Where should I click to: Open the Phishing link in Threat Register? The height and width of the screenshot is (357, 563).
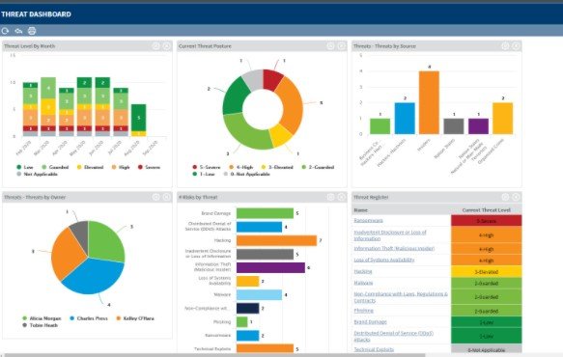363,311
